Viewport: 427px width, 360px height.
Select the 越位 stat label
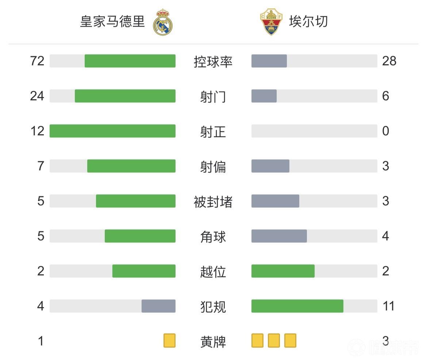click(213, 272)
